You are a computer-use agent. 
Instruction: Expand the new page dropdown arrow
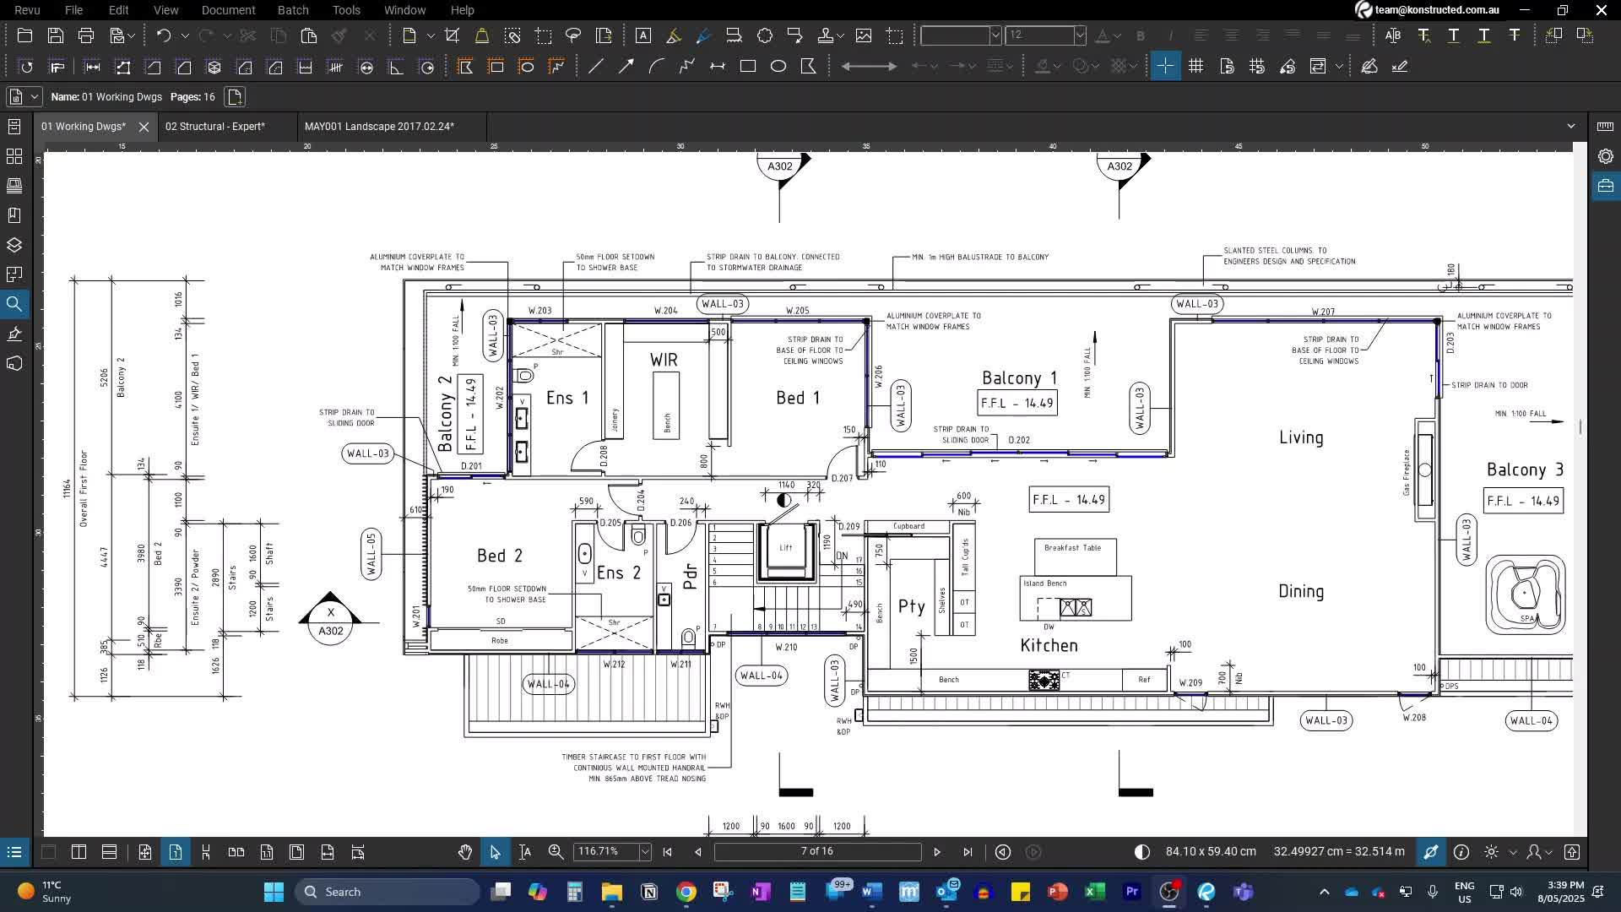coord(431,35)
